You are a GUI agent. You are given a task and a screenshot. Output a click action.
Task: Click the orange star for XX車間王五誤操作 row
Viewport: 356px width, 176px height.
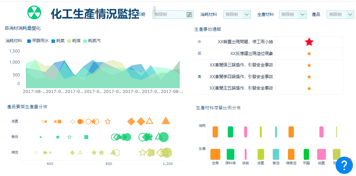[309, 88]
